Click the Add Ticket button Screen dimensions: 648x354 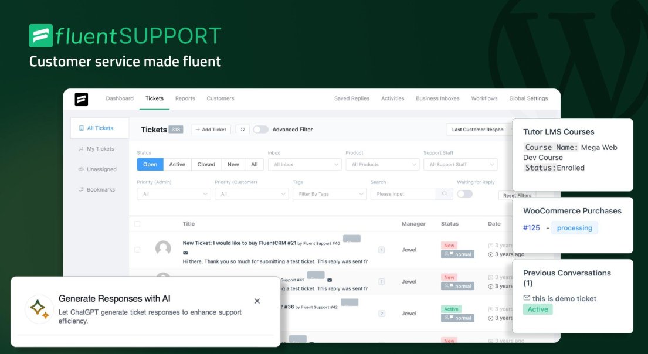[x=211, y=130]
